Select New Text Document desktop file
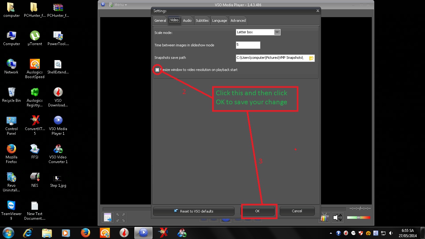Image resolution: width=425 pixels, height=239 pixels. 35,210
